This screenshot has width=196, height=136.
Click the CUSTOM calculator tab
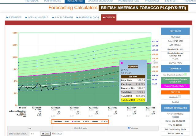[x=109, y=17]
